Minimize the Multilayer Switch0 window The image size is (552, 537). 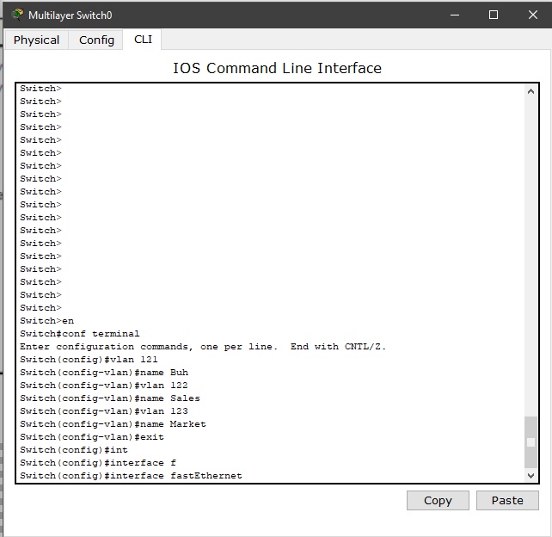(x=455, y=15)
